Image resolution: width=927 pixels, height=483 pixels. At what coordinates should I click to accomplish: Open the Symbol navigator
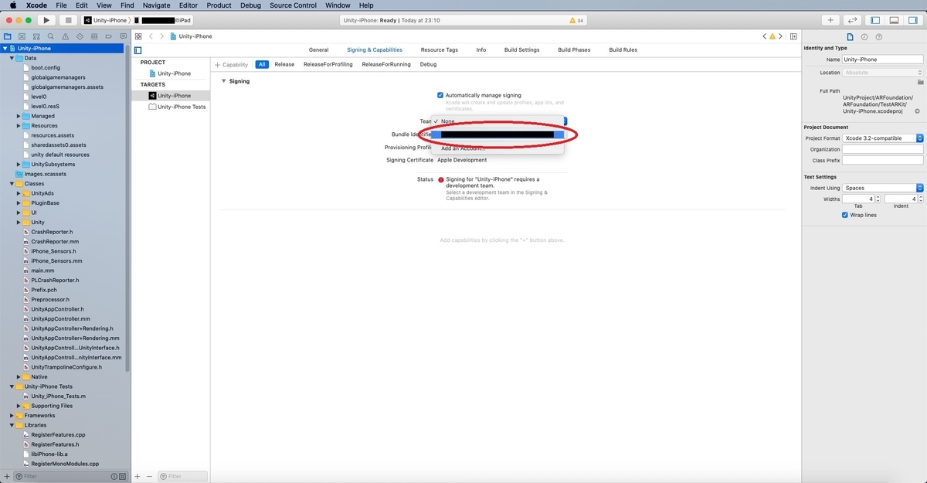[x=36, y=36]
